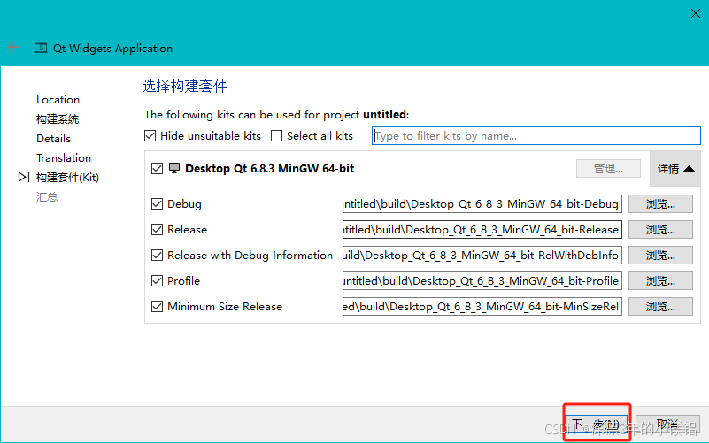The width and height of the screenshot is (709, 443).
Task: Select the Location wizard step
Action: click(x=58, y=99)
